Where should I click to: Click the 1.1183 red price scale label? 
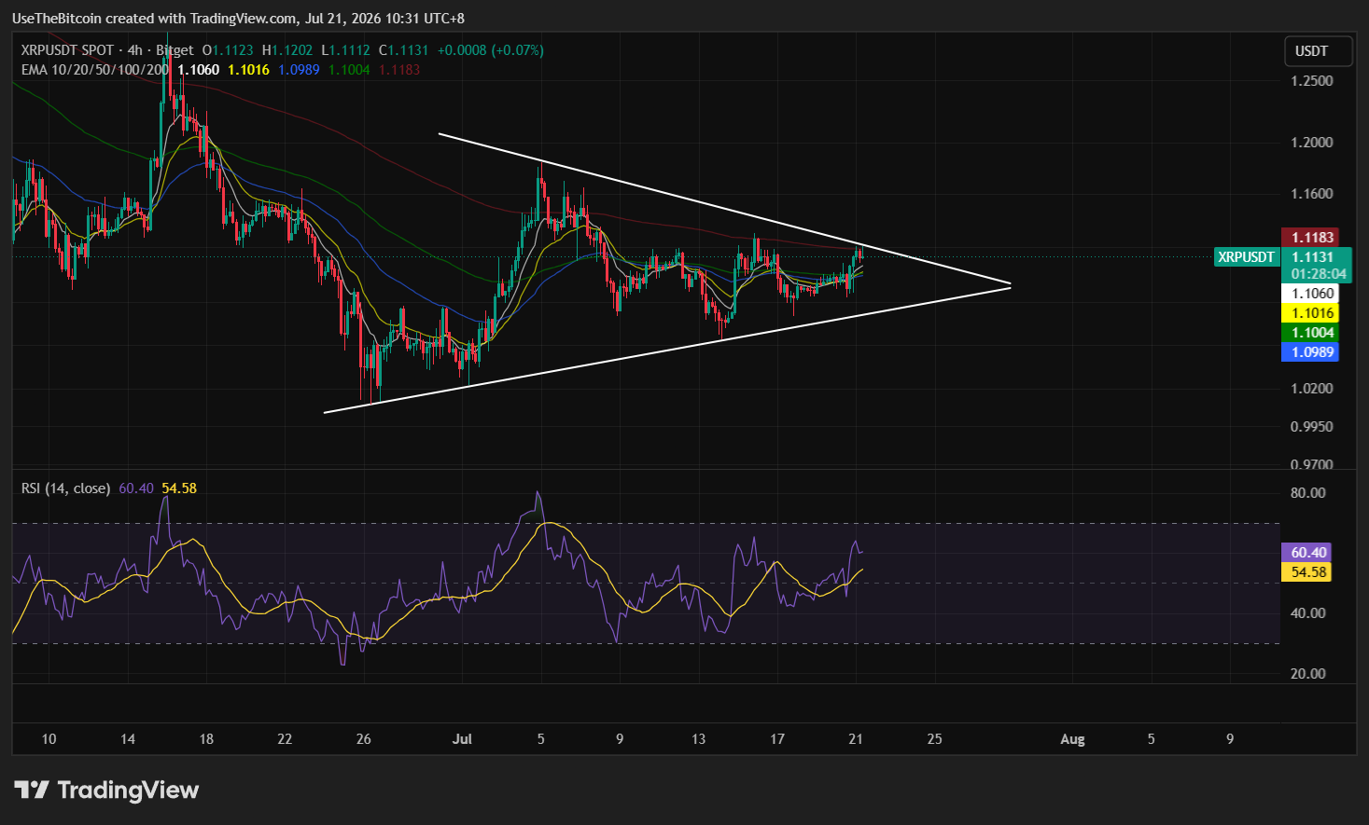pyautogui.click(x=1311, y=238)
